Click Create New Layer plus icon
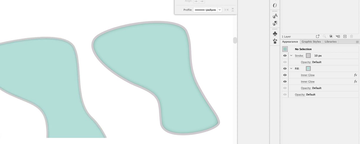360x144 pixels. click(x=345, y=36)
